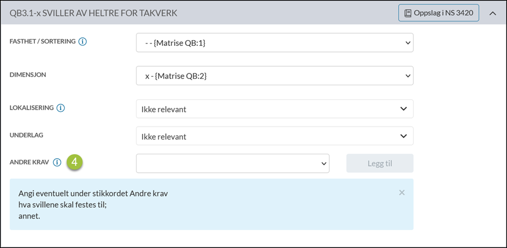Open the Matrise QB:1 dropdown
The height and width of the screenshot is (248, 507).
[x=274, y=42]
